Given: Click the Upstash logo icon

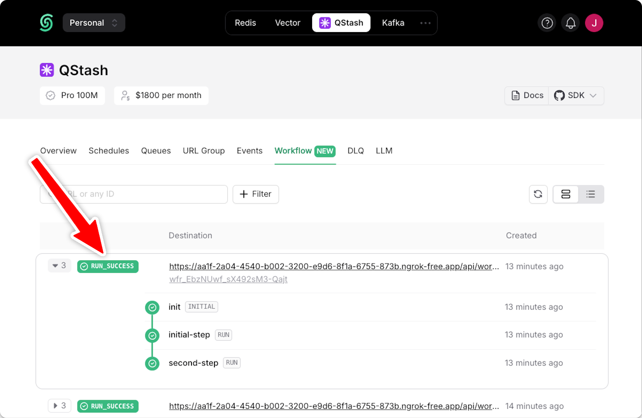Looking at the screenshot, I should [x=46, y=23].
